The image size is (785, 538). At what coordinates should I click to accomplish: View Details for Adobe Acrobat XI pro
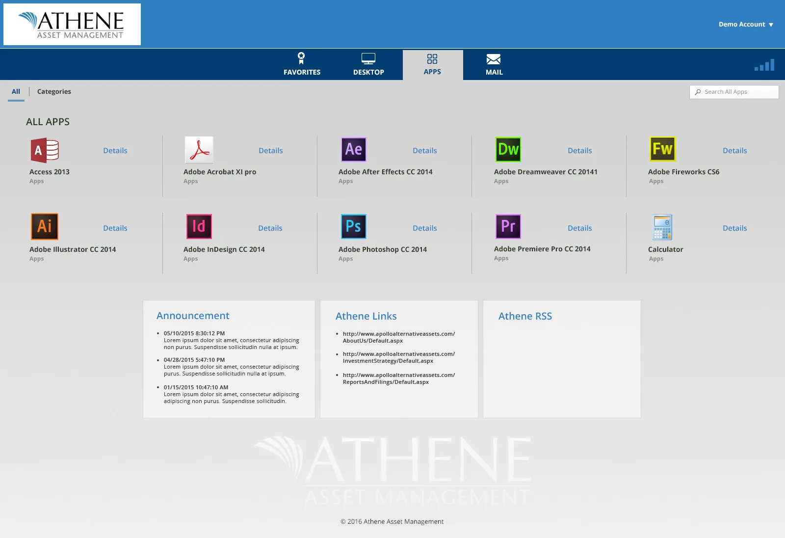point(271,151)
